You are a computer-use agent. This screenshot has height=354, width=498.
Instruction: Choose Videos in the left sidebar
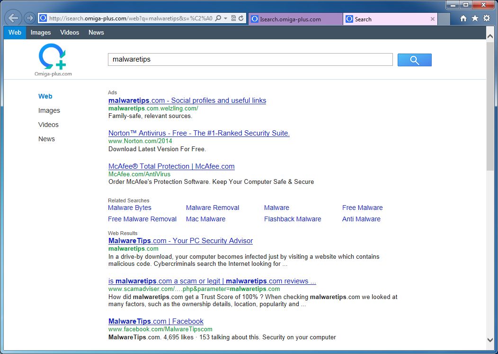pyautogui.click(x=48, y=125)
